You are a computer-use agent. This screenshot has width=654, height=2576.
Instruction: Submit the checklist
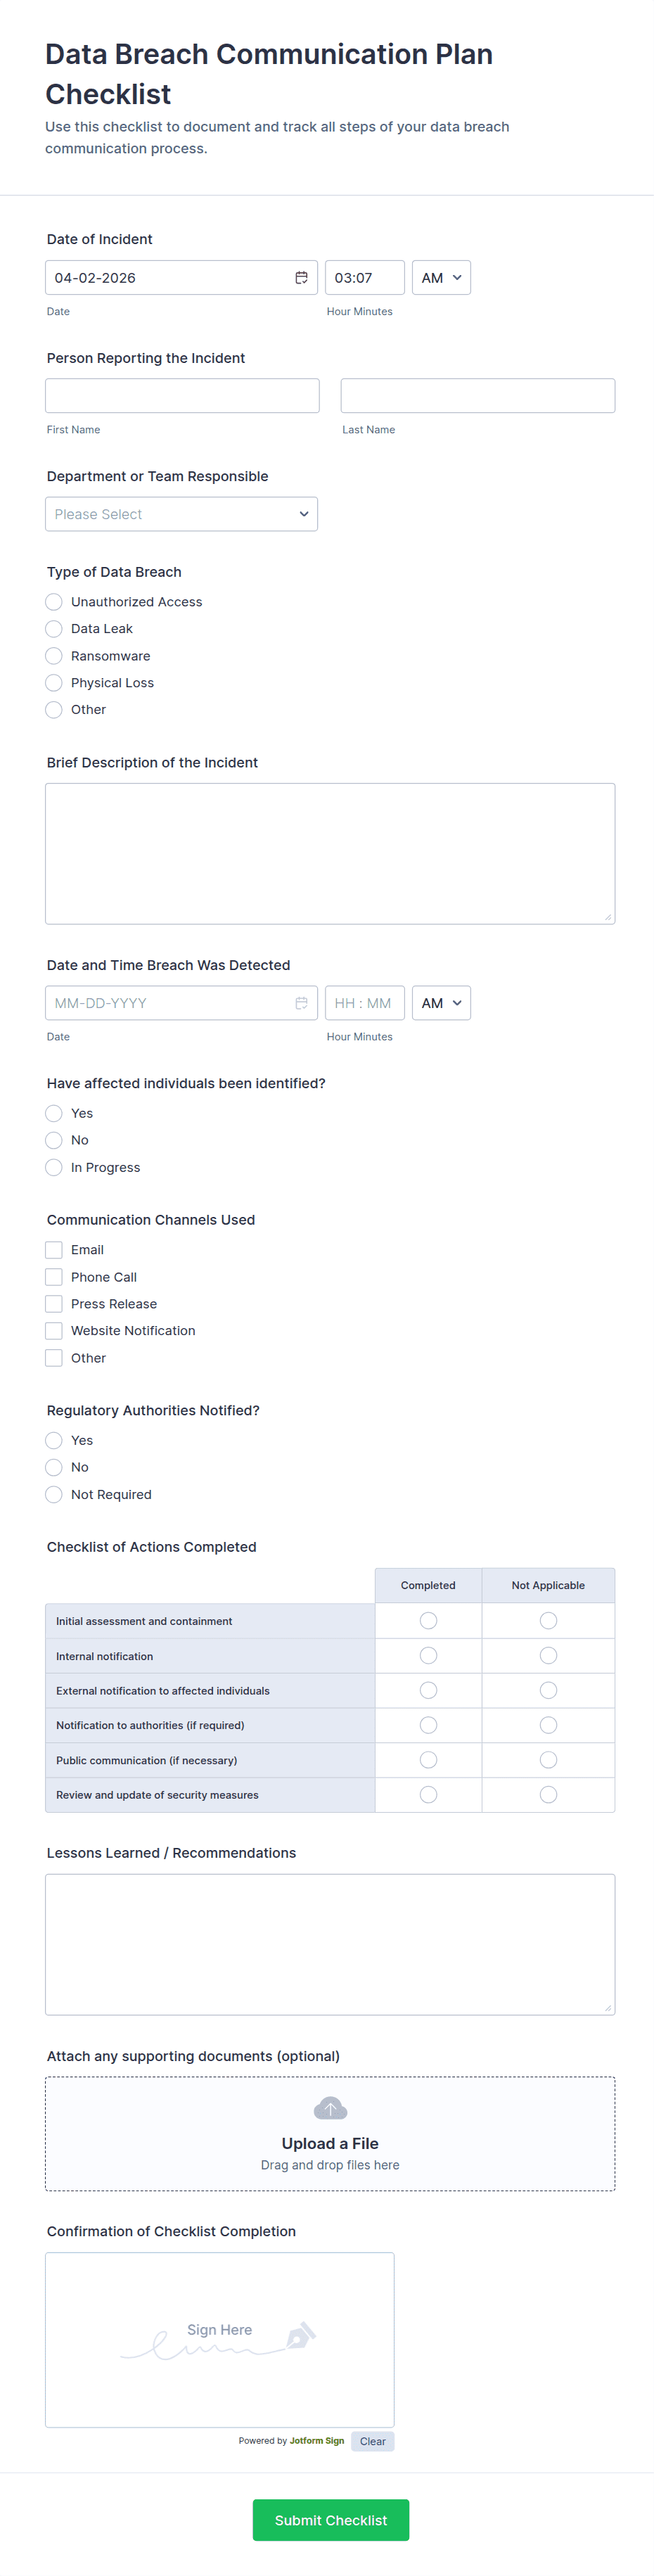point(330,2519)
